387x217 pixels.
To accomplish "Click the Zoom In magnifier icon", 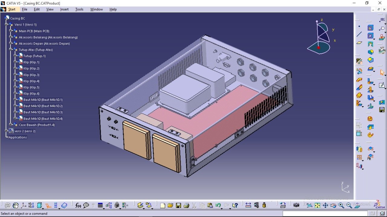I will pos(341,206).
